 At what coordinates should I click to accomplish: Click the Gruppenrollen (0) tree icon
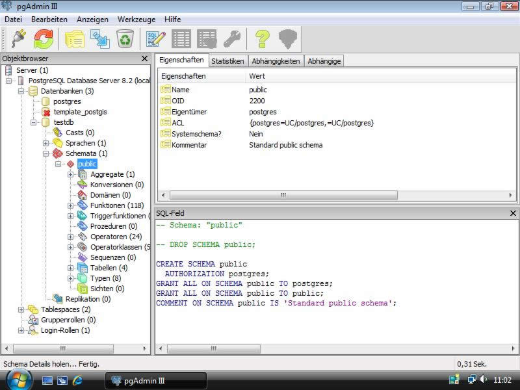coord(33,320)
